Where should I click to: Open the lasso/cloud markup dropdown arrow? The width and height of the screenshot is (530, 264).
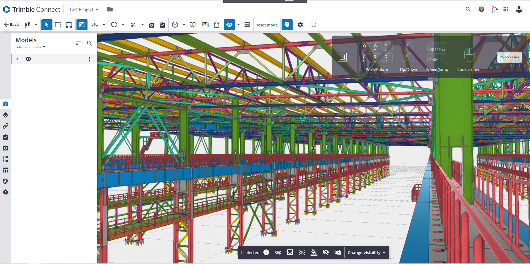123,25
